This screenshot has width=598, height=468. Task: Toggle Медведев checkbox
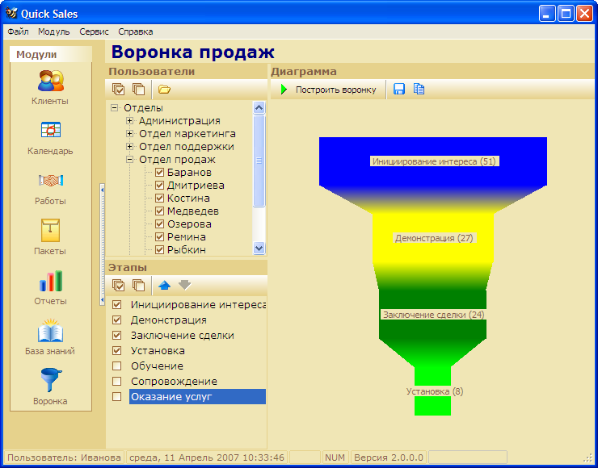point(159,211)
